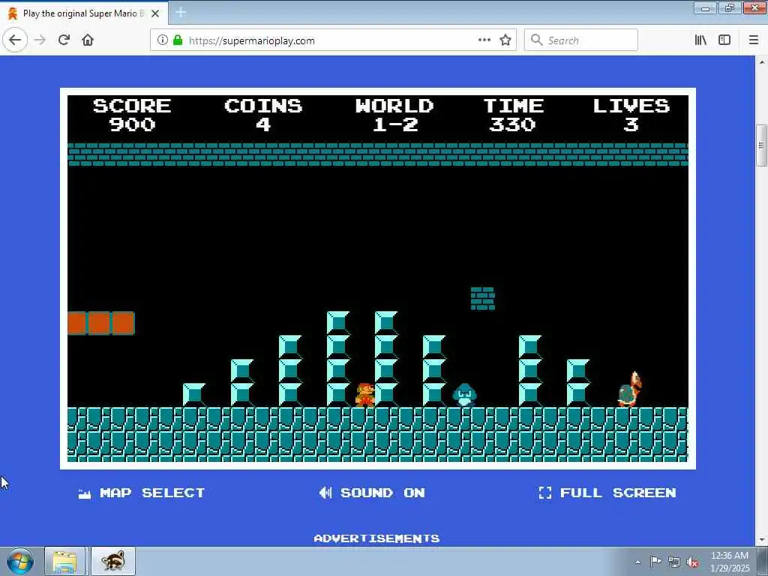Open the browser home page icon
Screen dimensions: 768x576
pos(88,40)
